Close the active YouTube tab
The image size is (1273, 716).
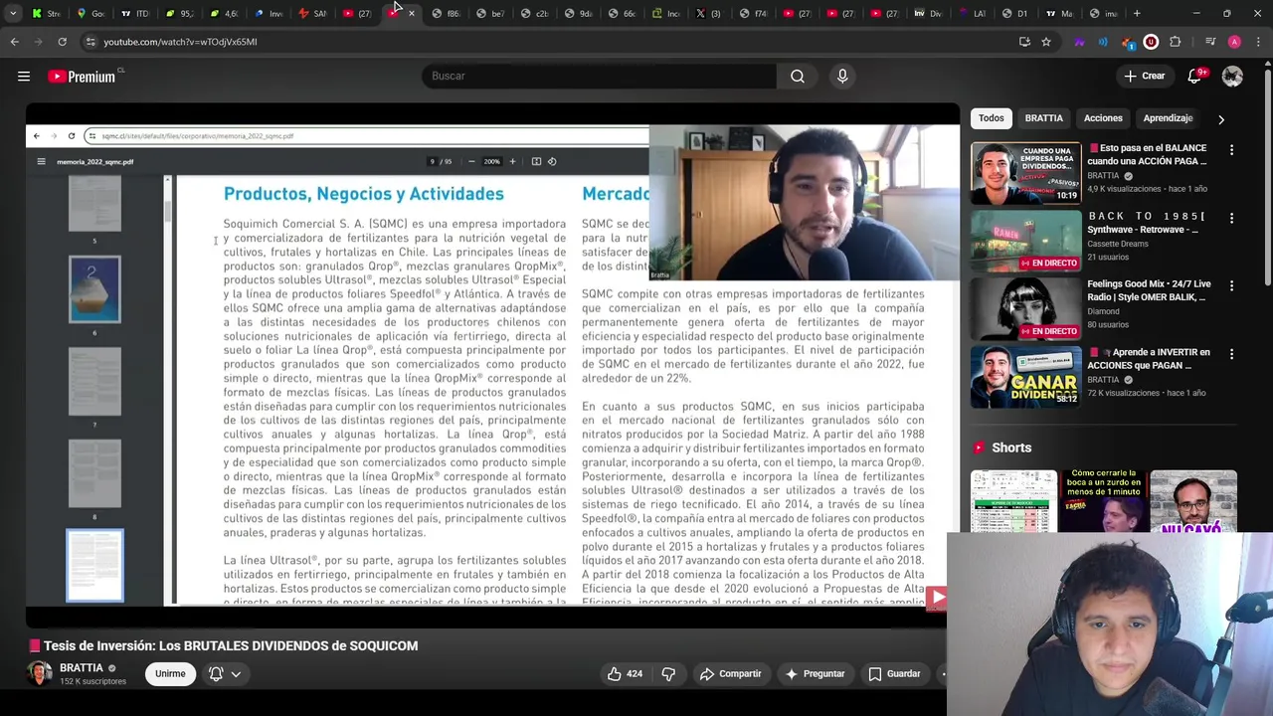412,14
